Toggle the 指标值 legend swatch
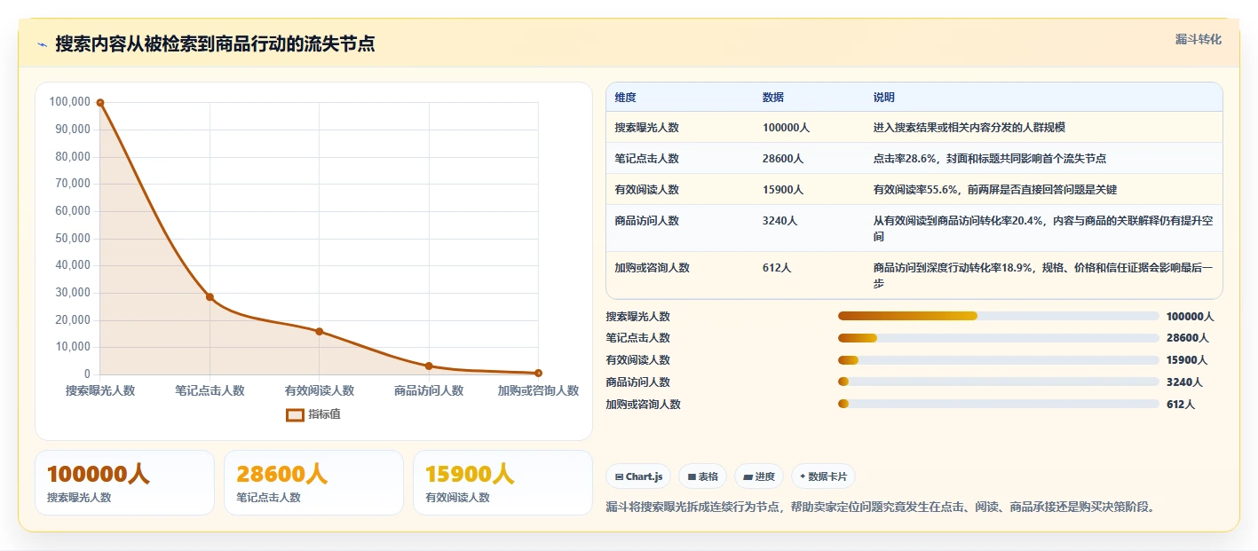This screenshot has height=551, width=1258. pos(295,414)
